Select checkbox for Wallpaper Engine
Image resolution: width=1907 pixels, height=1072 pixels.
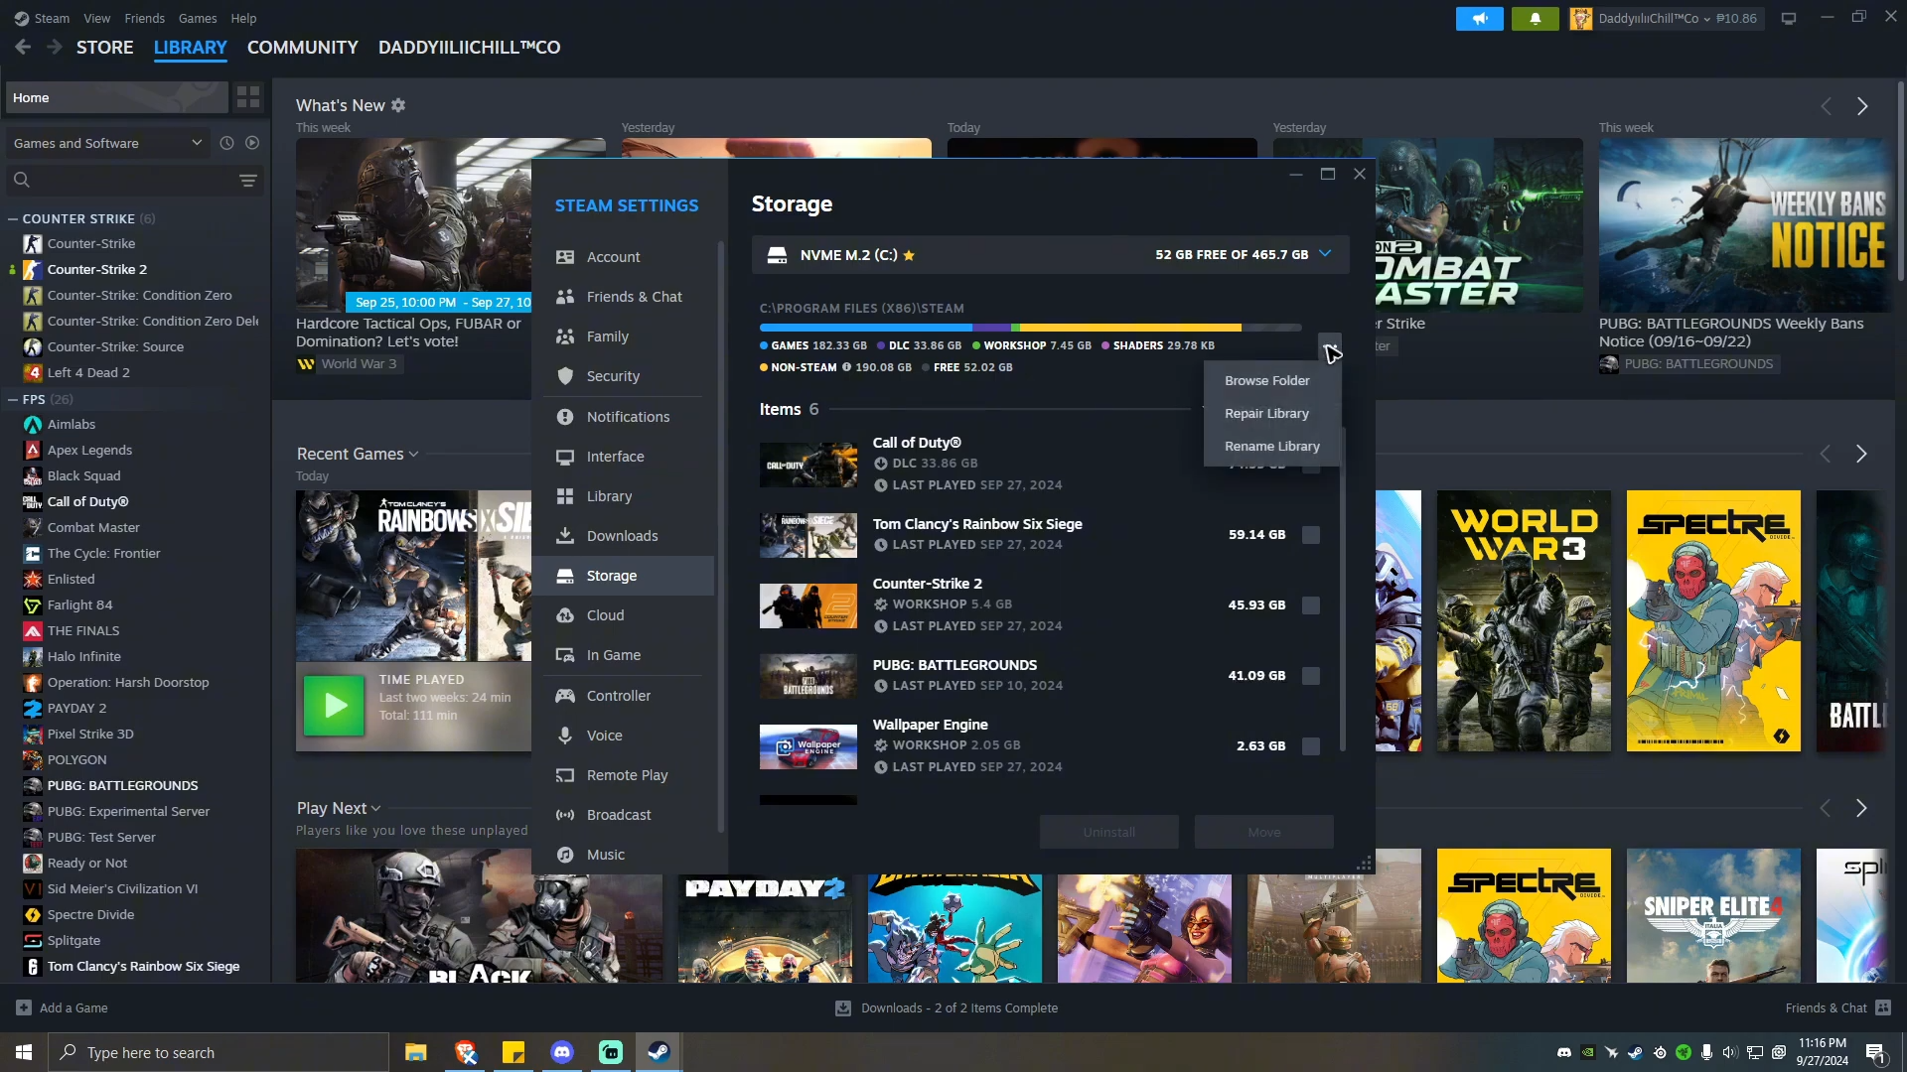click(x=1311, y=746)
